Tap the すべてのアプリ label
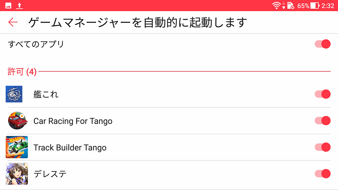 (x=36, y=44)
